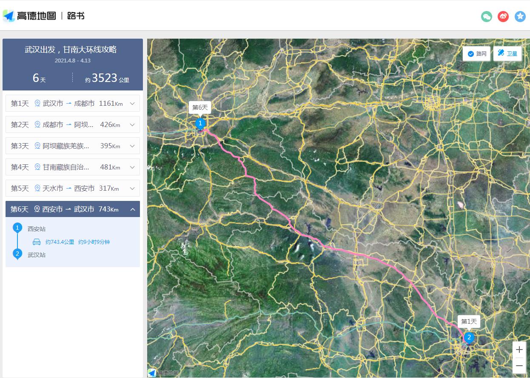The image size is (530, 378).
Task: Click the 395Km distance in 第3天 row
Action: pos(110,146)
